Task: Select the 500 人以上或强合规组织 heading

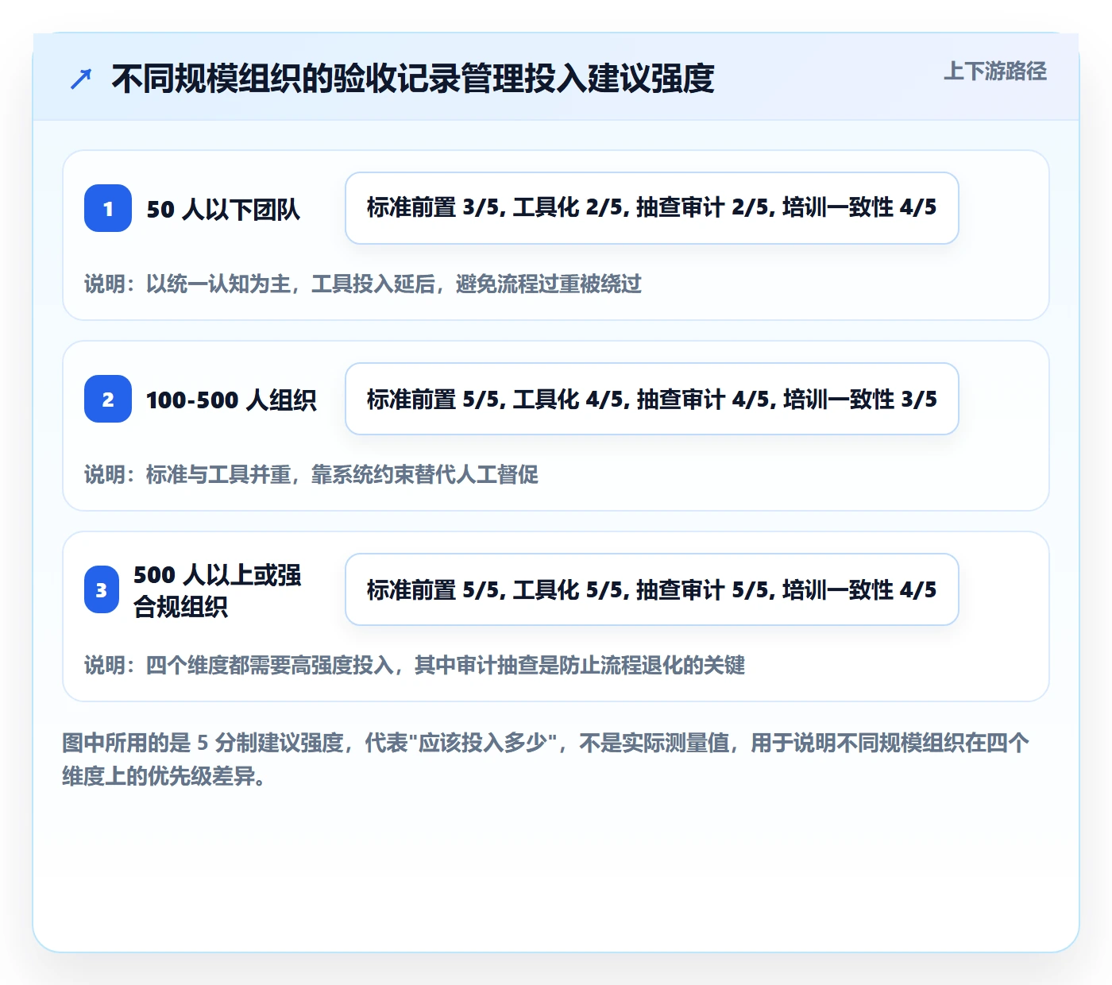Action: tap(218, 590)
